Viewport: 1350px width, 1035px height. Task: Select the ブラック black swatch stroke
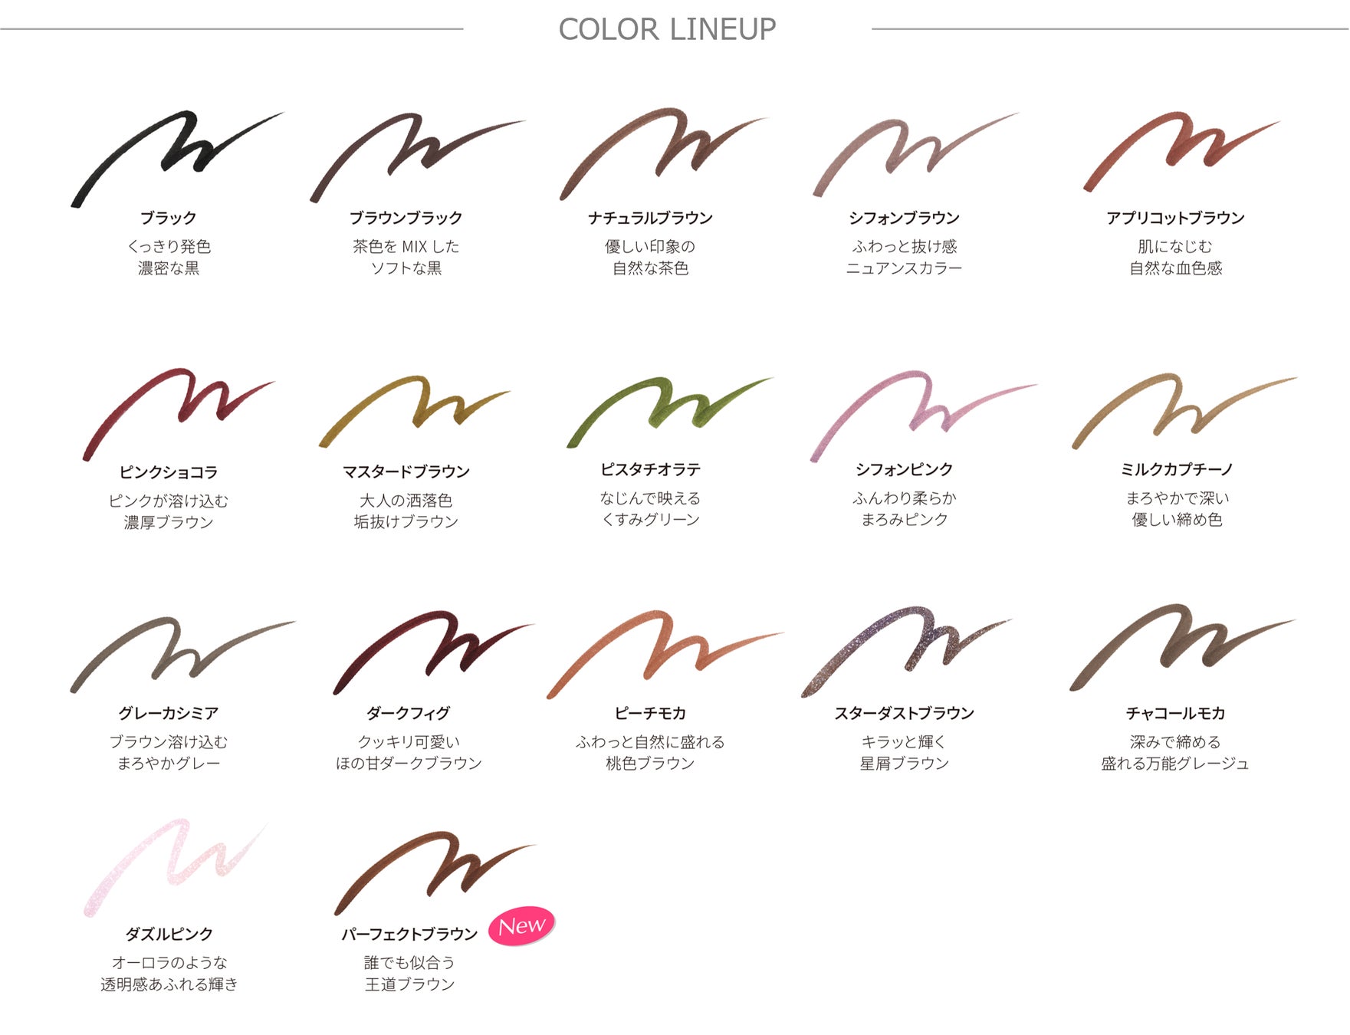tap(176, 157)
